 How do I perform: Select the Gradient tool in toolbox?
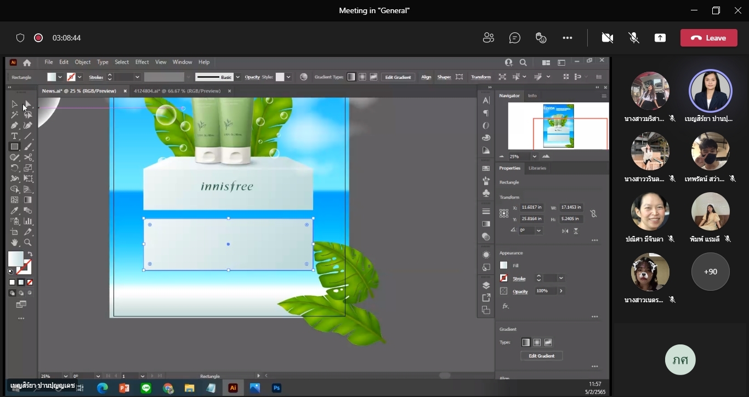click(28, 200)
